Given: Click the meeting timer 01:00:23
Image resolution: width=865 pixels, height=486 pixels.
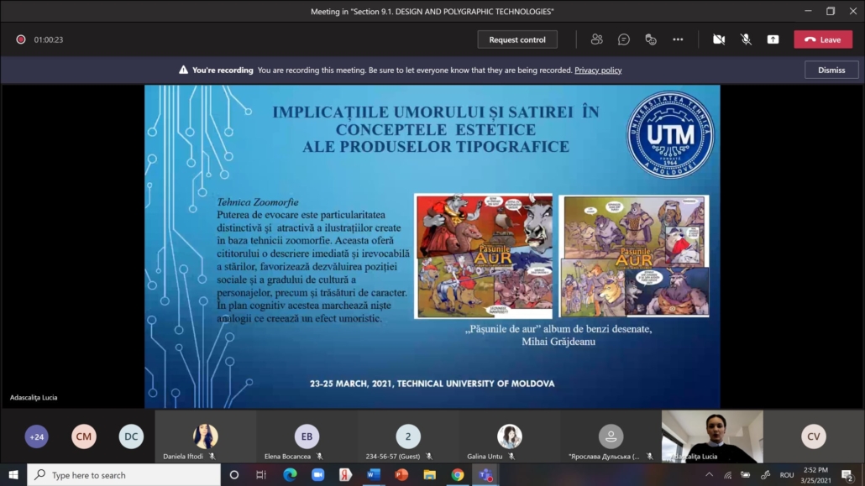Looking at the screenshot, I should pyautogui.click(x=49, y=39).
